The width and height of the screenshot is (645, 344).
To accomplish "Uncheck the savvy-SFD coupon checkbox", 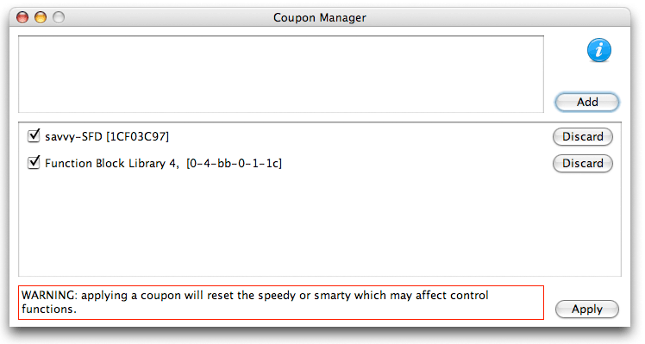I will 34,135.
